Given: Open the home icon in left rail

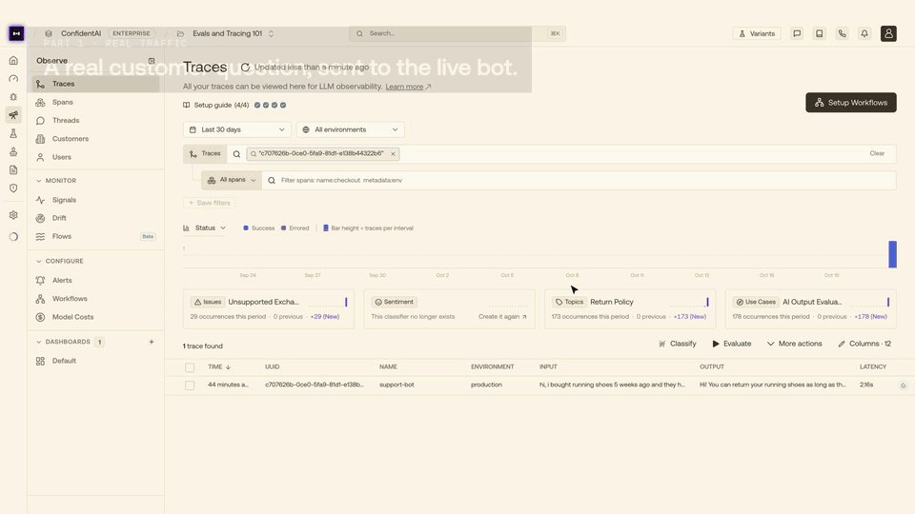Looking at the screenshot, I should pyautogui.click(x=13, y=61).
